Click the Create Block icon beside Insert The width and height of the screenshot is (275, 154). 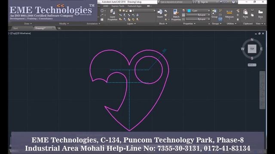pyautogui.click(x=165, y=11)
